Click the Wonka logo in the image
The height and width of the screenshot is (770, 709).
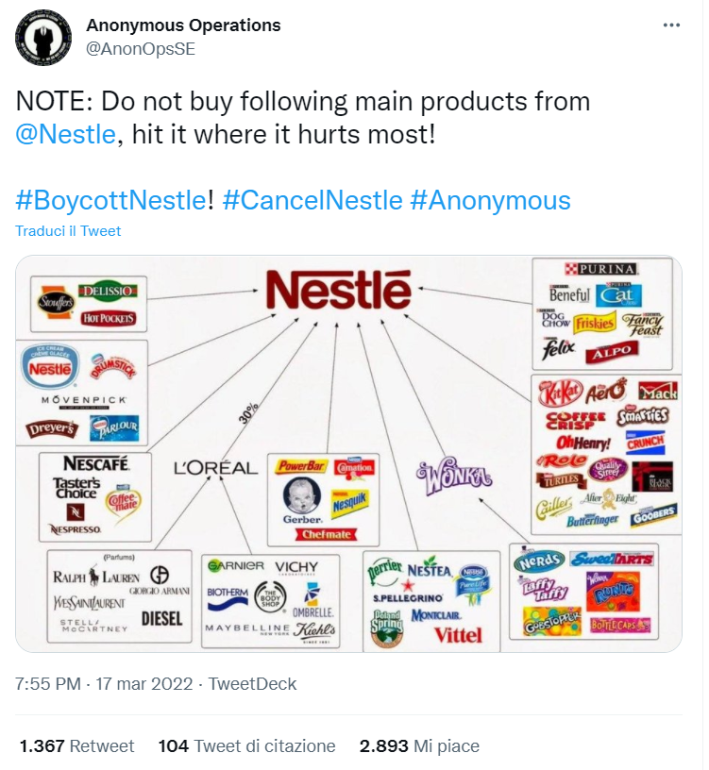click(x=454, y=474)
